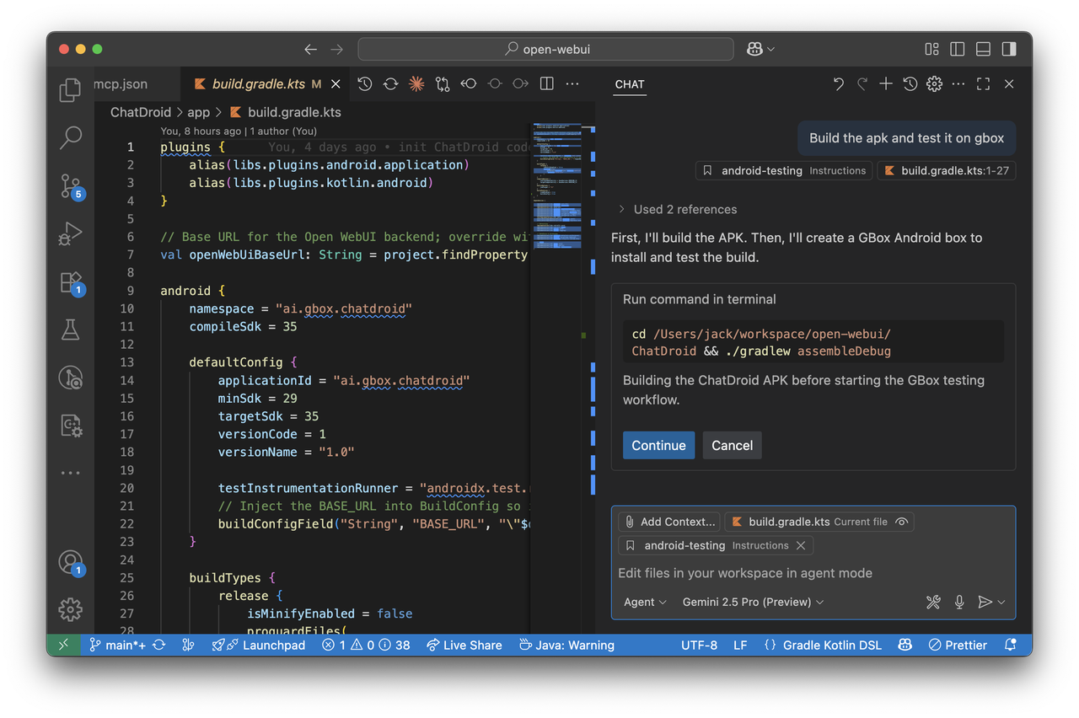Click Launchpad in status bar
Screen dimensions: 1079x718
tap(258, 645)
